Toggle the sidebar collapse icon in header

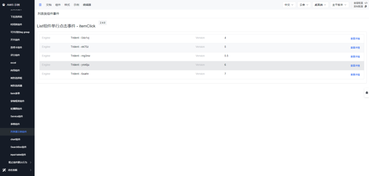(40, 5)
